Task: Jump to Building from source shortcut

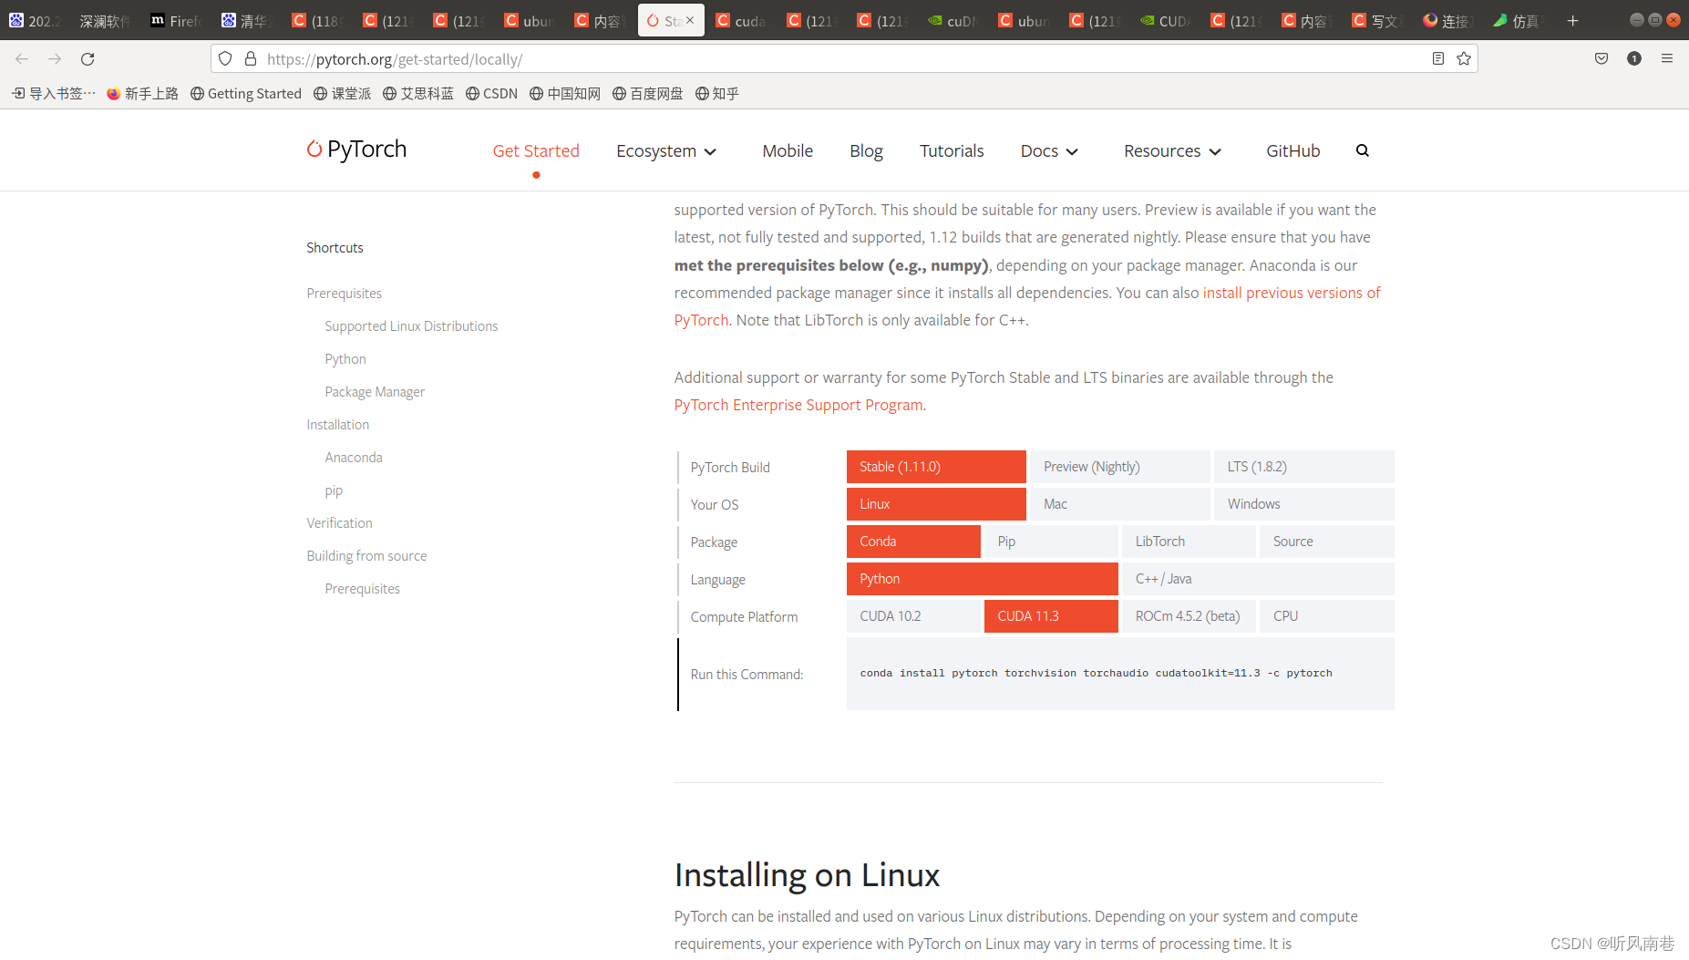Action: 366,556
